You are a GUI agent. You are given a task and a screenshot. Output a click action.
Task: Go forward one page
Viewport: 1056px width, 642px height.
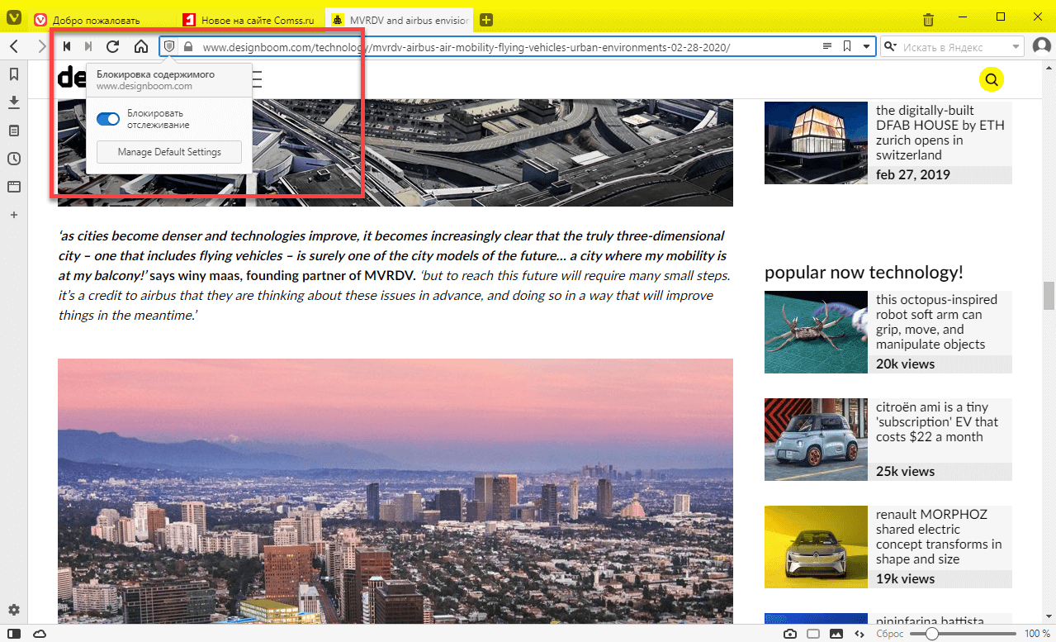(41, 47)
